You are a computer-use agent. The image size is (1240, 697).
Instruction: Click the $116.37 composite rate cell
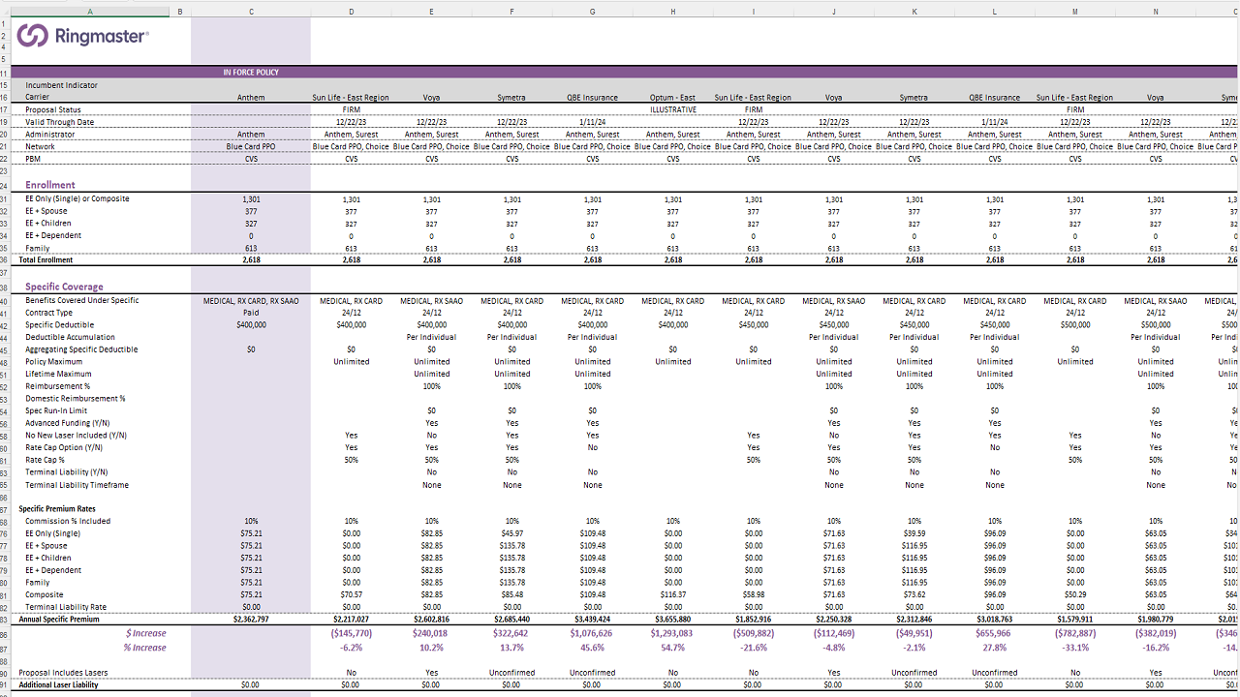pos(673,594)
